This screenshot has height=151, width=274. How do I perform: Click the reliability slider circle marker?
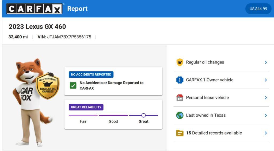pyautogui.click(x=143, y=115)
